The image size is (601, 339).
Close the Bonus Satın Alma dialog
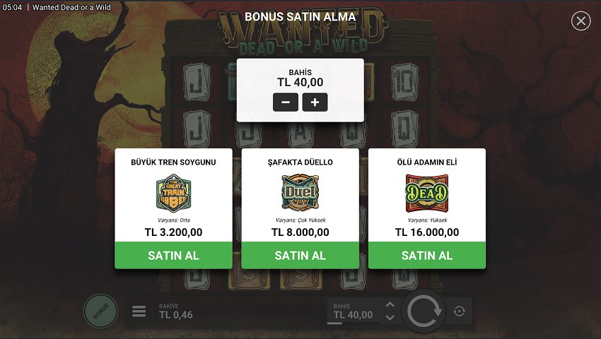coord(580,20)
